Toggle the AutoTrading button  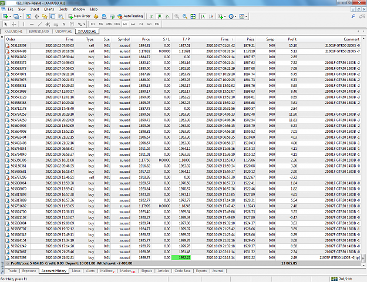coord(130,16)
